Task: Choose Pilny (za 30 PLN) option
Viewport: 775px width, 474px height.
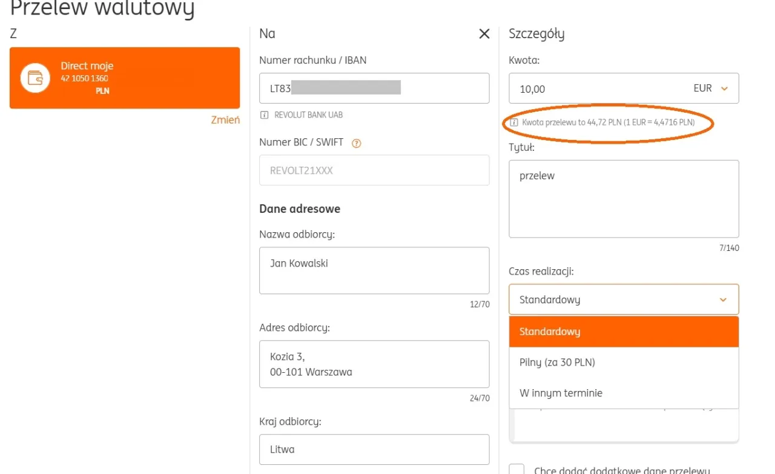Action: coord(624,362)
